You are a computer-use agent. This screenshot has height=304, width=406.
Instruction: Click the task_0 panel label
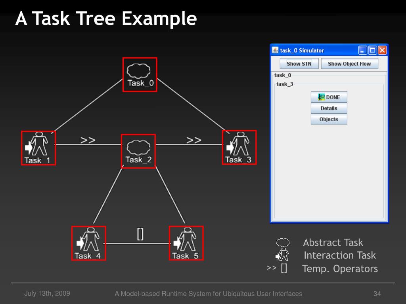282,75
